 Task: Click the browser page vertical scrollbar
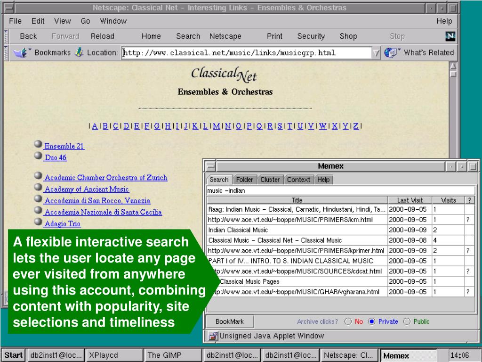click(x=453, y=118)
